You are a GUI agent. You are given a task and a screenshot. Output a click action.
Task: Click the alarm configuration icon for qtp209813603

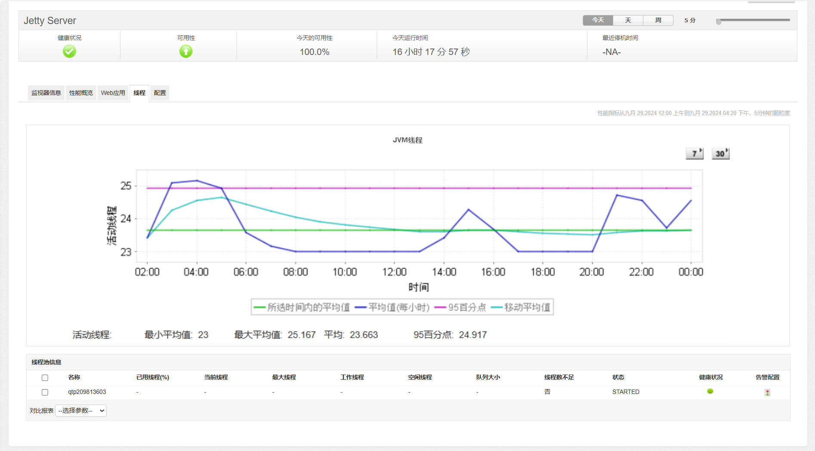point(767,392)
